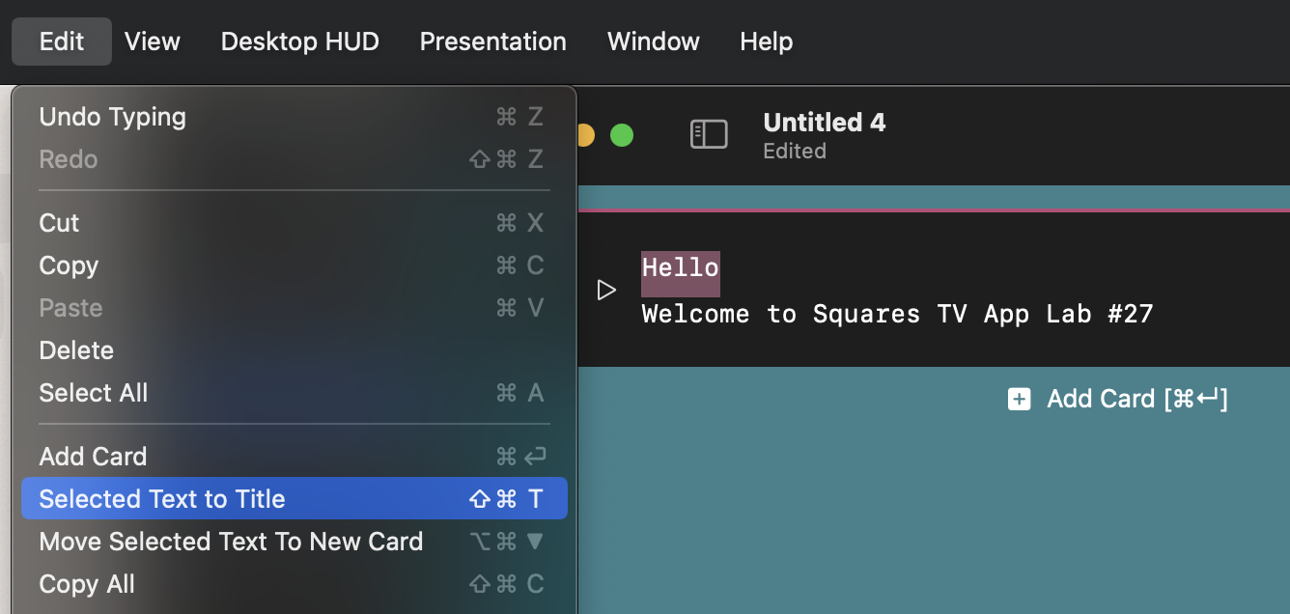
Task: Click the yellow minimize window button
Action: pos(585,135)
